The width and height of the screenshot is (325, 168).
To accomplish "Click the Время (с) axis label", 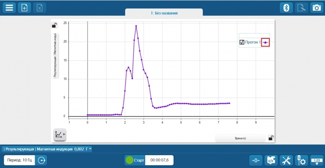I will coord(240,138).
